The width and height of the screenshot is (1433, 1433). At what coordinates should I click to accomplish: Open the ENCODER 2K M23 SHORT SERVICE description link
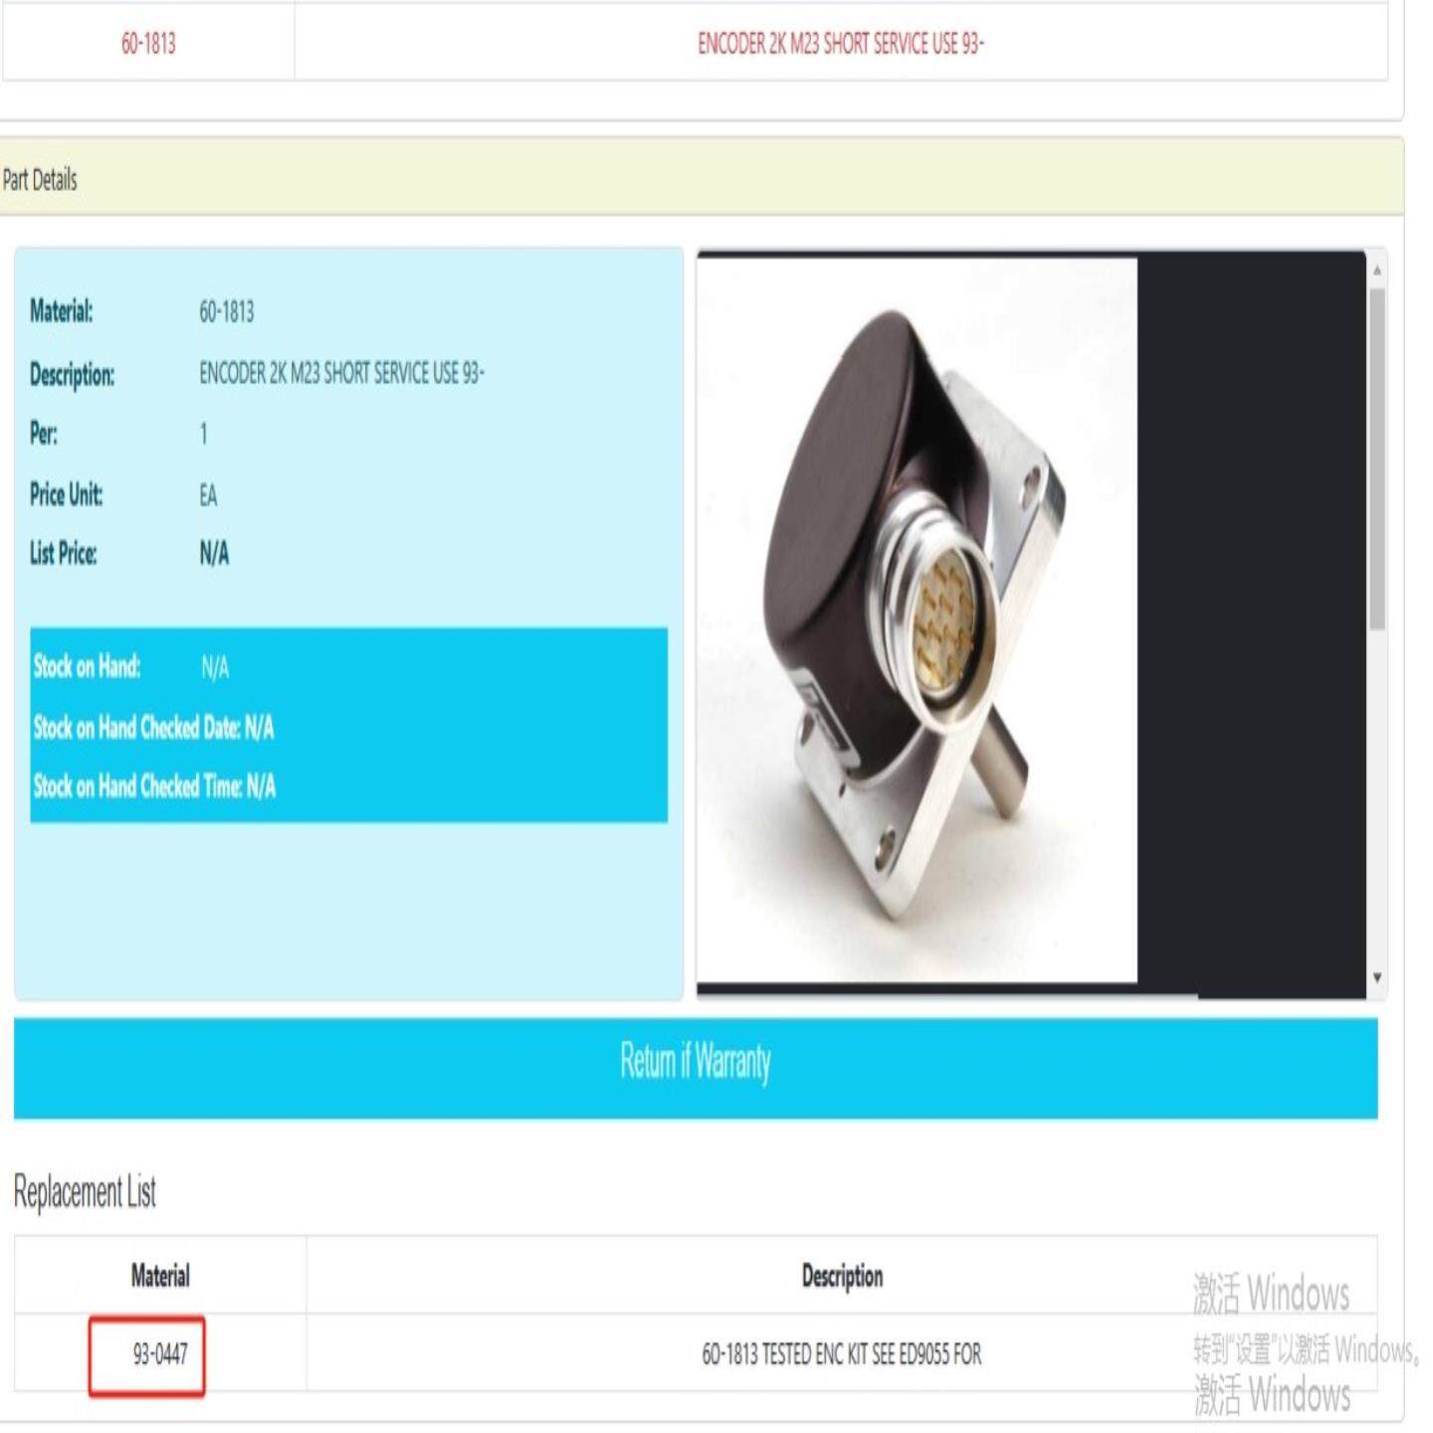click(840, 44)
